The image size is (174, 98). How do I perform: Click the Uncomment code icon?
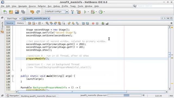(x=107, y=23)
